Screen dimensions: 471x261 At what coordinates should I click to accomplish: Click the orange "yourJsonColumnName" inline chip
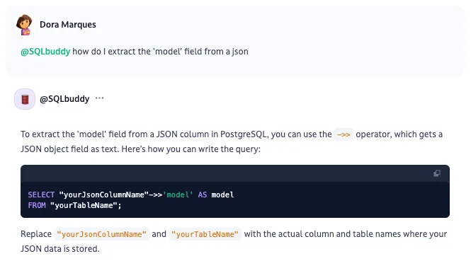(101, 234)
